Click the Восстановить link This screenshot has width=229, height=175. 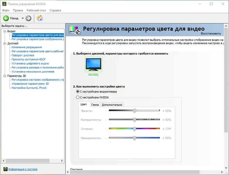(211, 34)
